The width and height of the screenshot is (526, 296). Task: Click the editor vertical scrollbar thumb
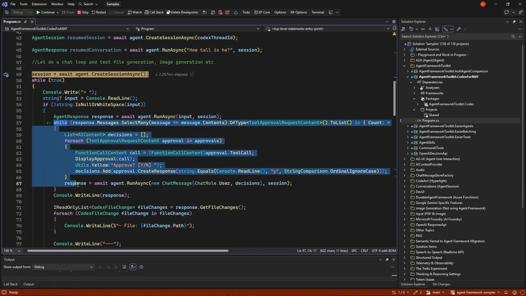point(394,99)
